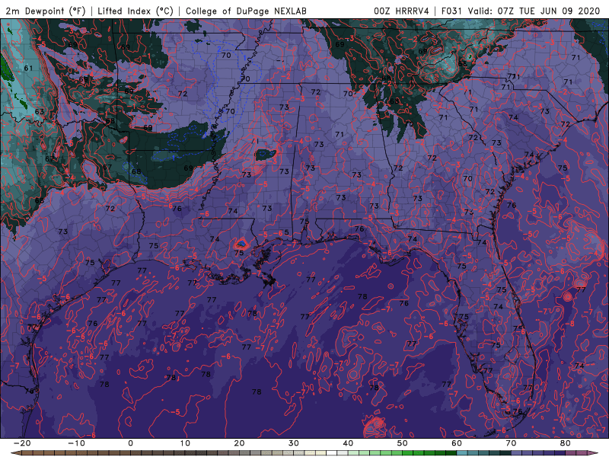The width and height of the screenshot is (609, 457).
Task: Click the '2m Dewpoint (°F)' title label
Action: [46, 11]
